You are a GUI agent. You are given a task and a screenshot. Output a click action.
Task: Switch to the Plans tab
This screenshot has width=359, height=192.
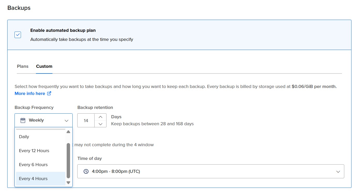tap(22, 66)
